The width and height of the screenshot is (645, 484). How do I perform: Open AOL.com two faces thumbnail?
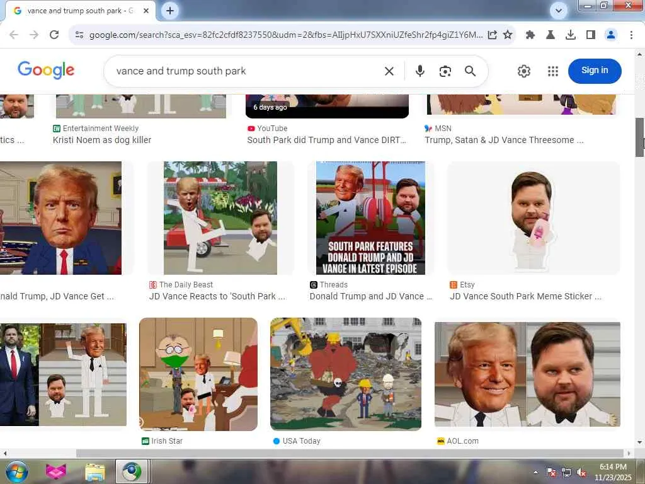527,374
